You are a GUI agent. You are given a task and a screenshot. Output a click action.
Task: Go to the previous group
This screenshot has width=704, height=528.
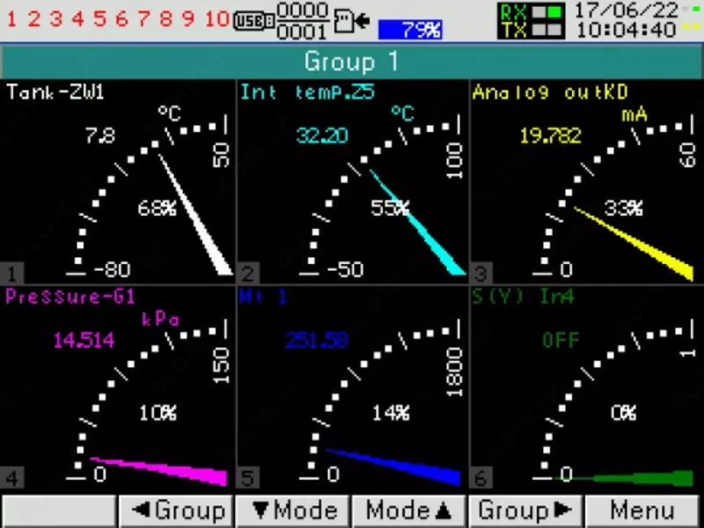click(176, 510)
